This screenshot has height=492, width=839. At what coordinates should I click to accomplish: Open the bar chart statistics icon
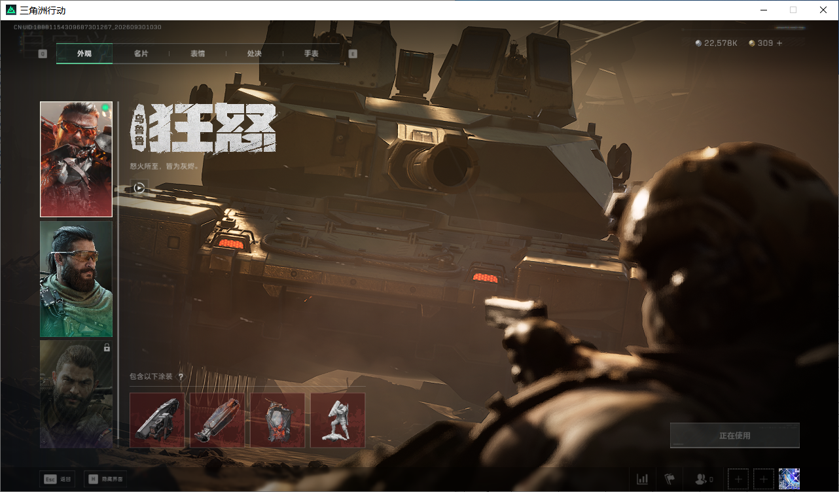pos(643,479)
